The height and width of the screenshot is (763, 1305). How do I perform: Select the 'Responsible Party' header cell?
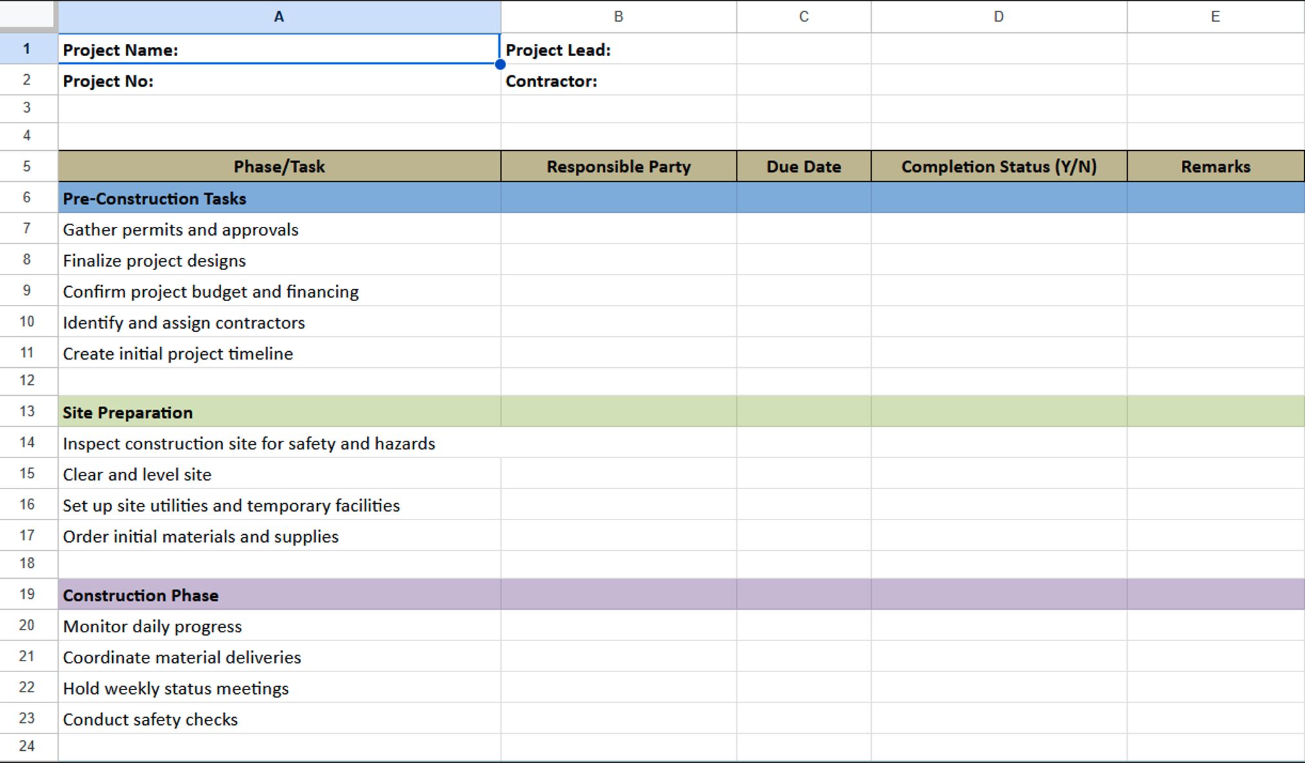point(618,166)
